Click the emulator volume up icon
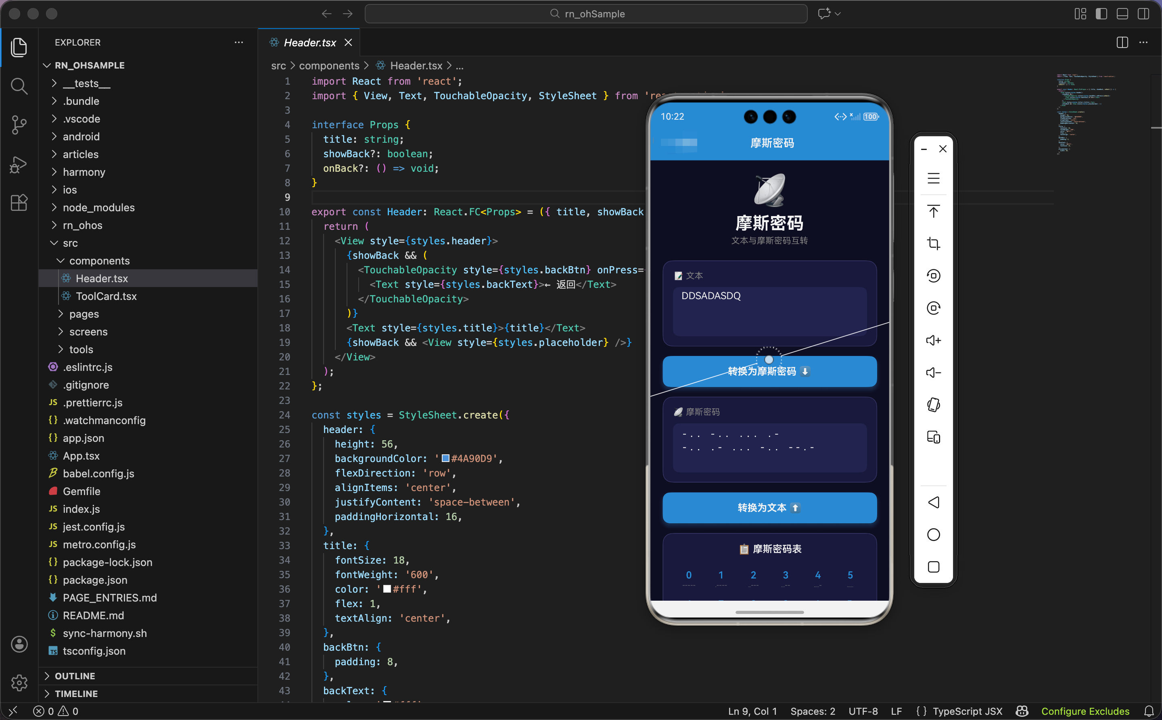Screen dimensions: 1162x720 933,340
